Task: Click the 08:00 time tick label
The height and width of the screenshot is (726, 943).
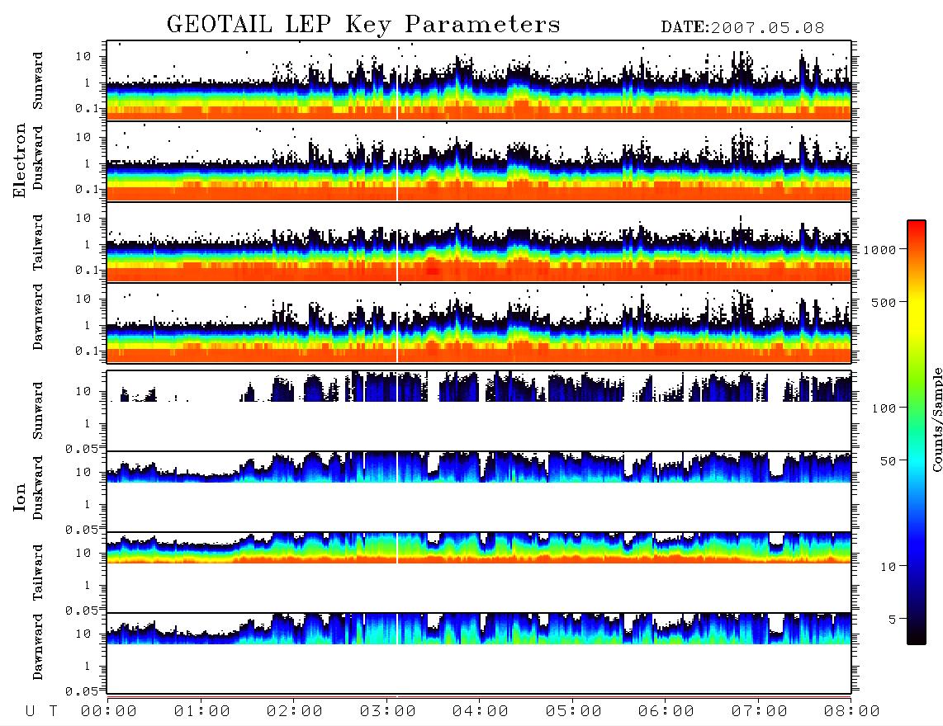Action: tap(851, 712)
